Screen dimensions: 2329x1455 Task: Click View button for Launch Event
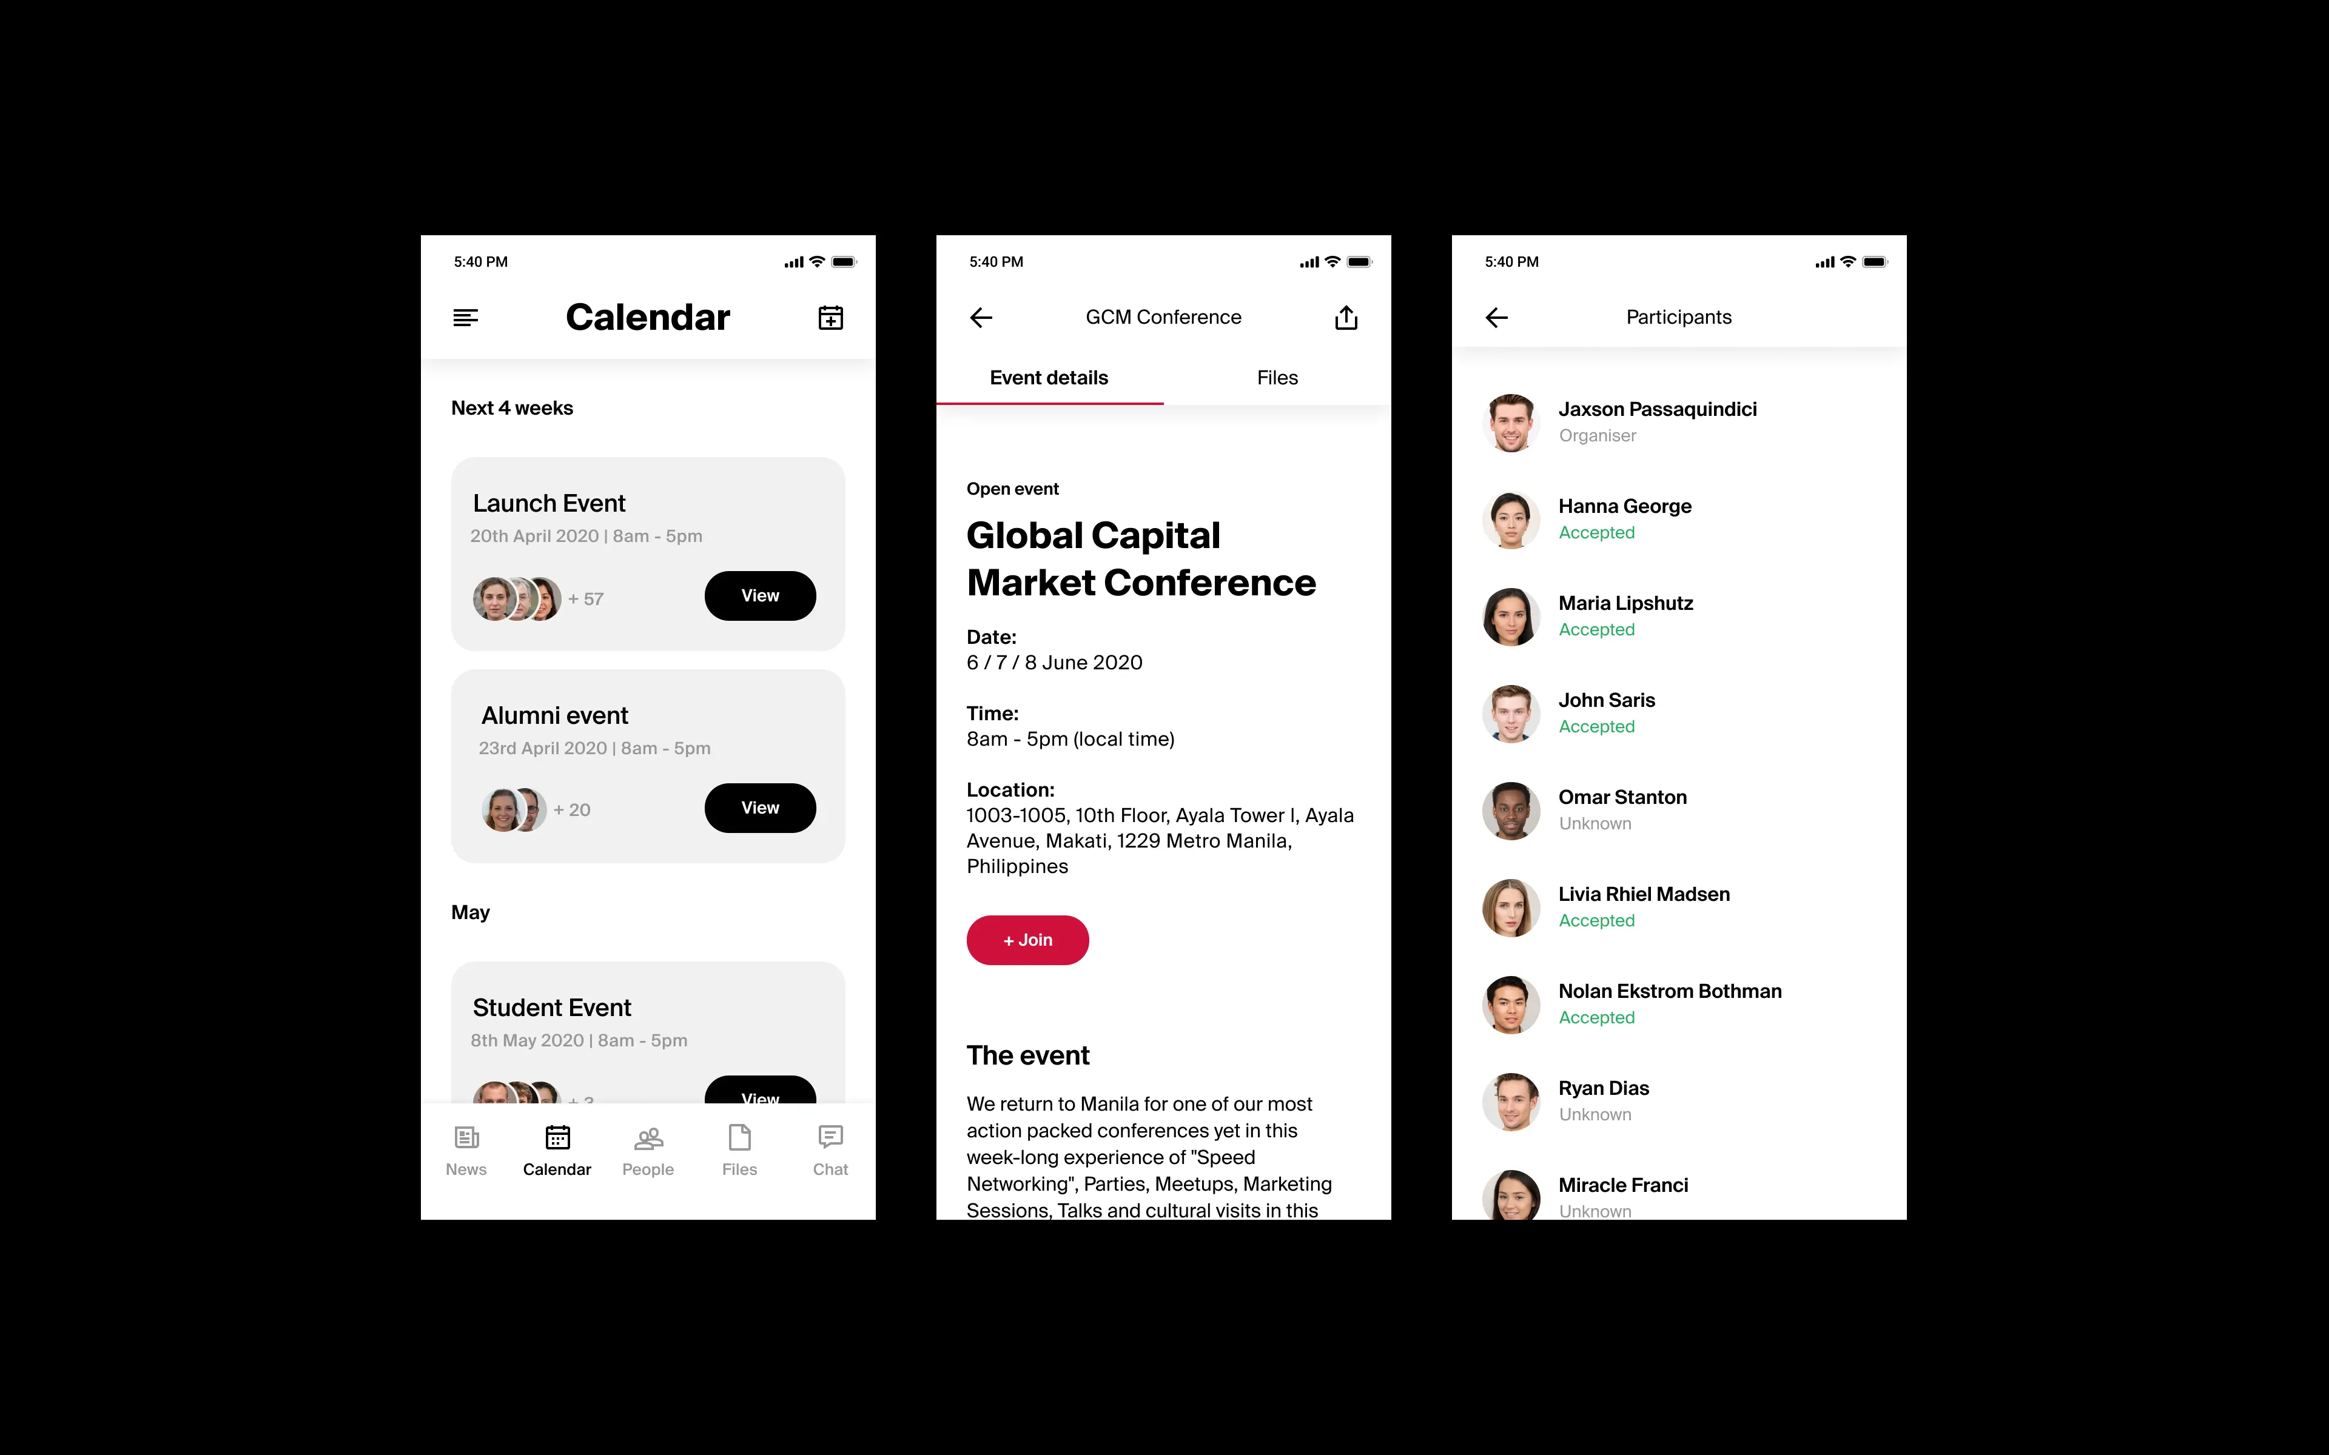[x=758, y=594]
